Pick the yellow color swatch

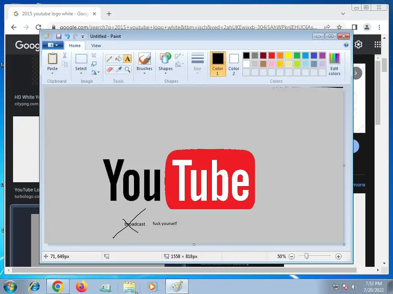tap(289, 56)
